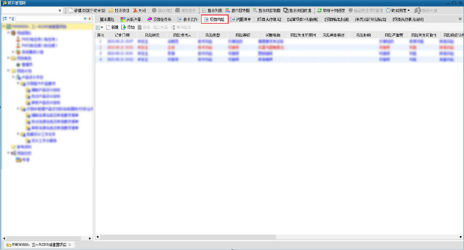Viewport: 464px width, 250px height.
Task: Click the 问题标题 (issue title) column header
Action: pos(273,35)
